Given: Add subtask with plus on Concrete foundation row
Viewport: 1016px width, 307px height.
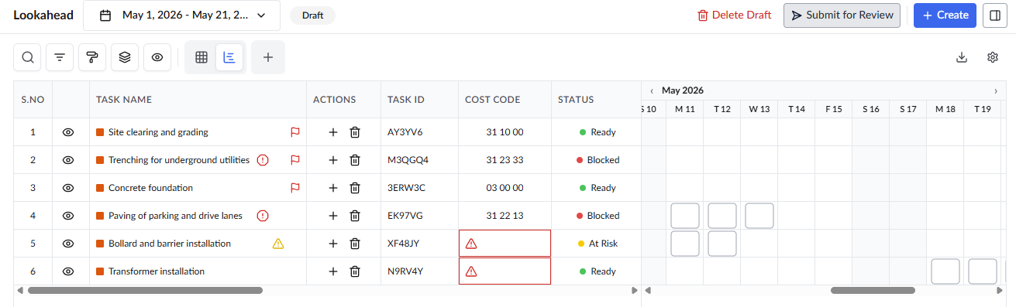Looking at the screenshot, I should coord(333,188).
